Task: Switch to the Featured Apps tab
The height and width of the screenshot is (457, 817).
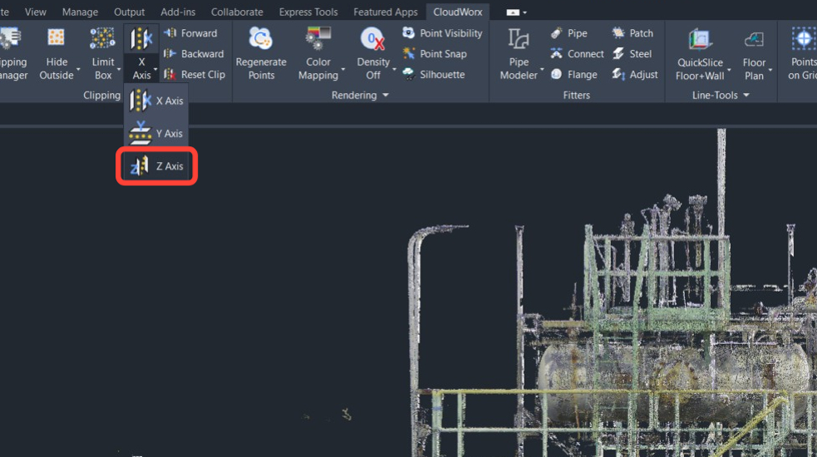Action: (385, 12)
